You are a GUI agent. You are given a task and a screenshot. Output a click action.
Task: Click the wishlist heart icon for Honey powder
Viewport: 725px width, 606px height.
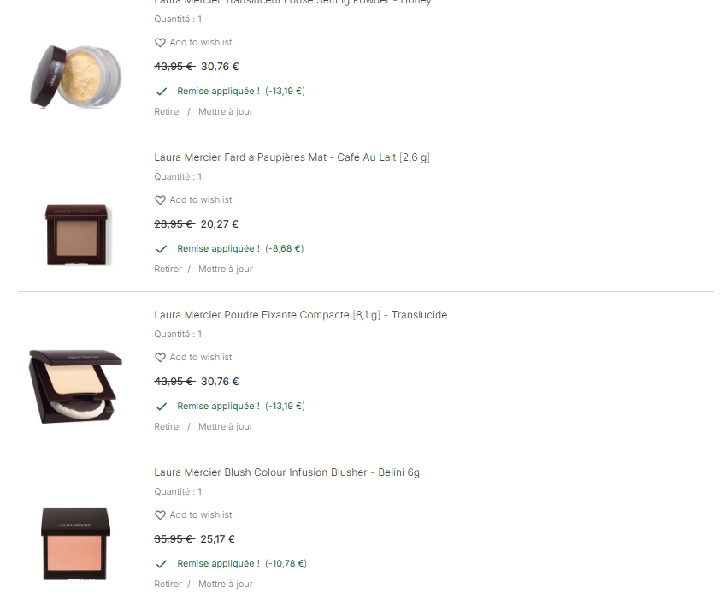(160, 43)
